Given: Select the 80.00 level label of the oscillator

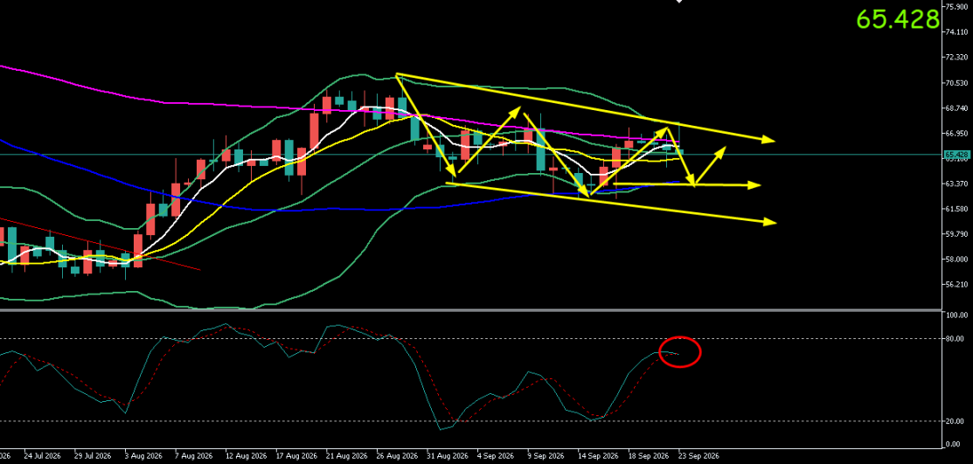Looking at the screenshot, I should [955, 339].
